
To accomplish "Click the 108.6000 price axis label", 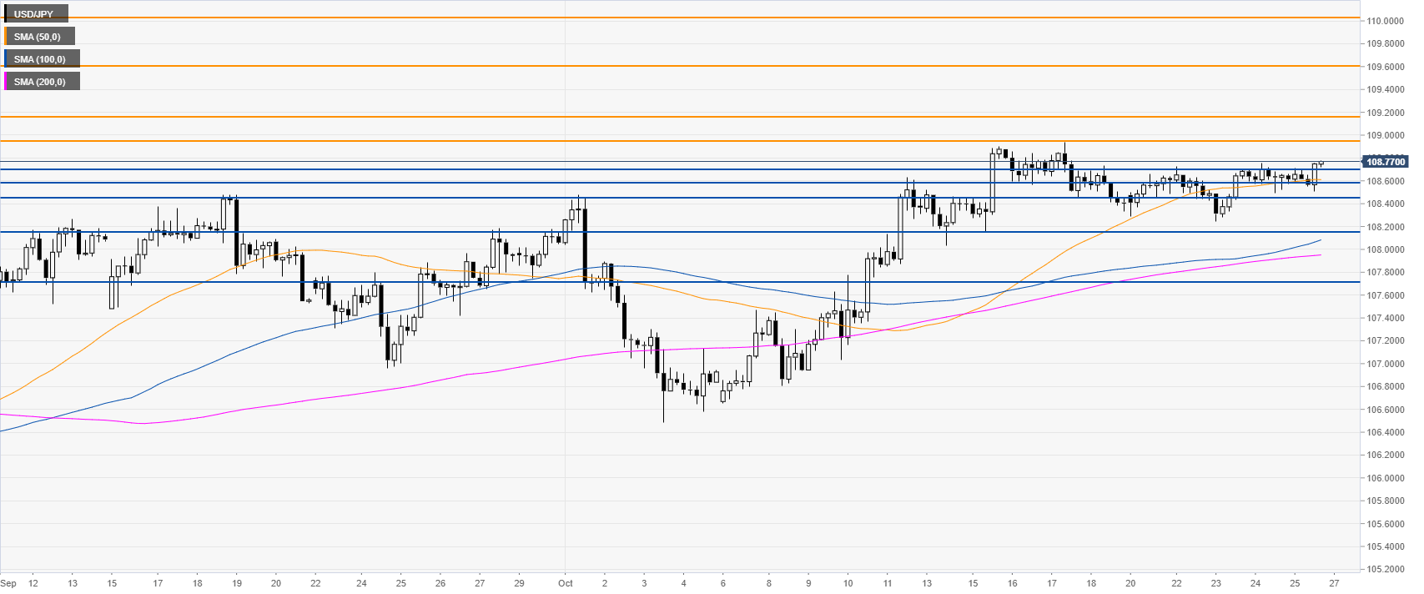I will [1385, 181].
